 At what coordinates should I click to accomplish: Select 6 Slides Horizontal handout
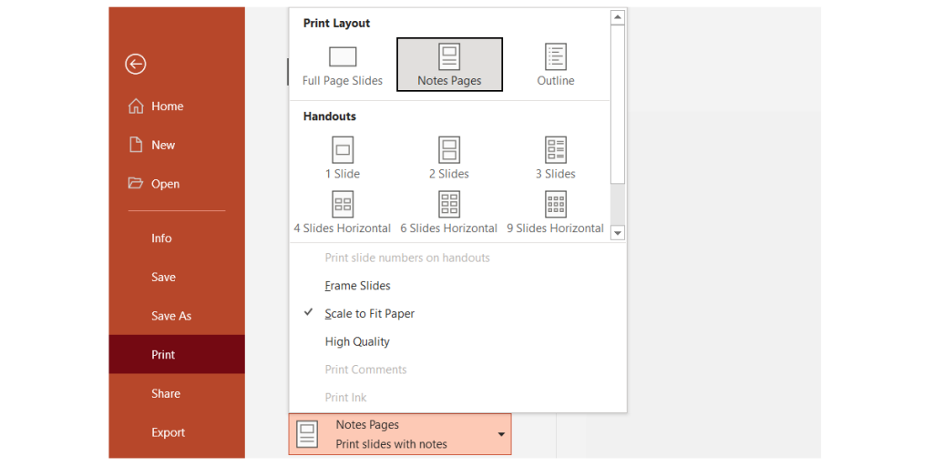(449, 205)
